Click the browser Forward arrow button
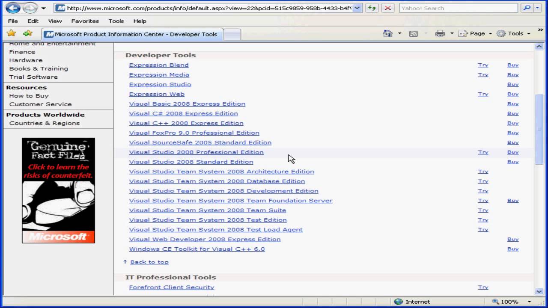 pos(30,8)
